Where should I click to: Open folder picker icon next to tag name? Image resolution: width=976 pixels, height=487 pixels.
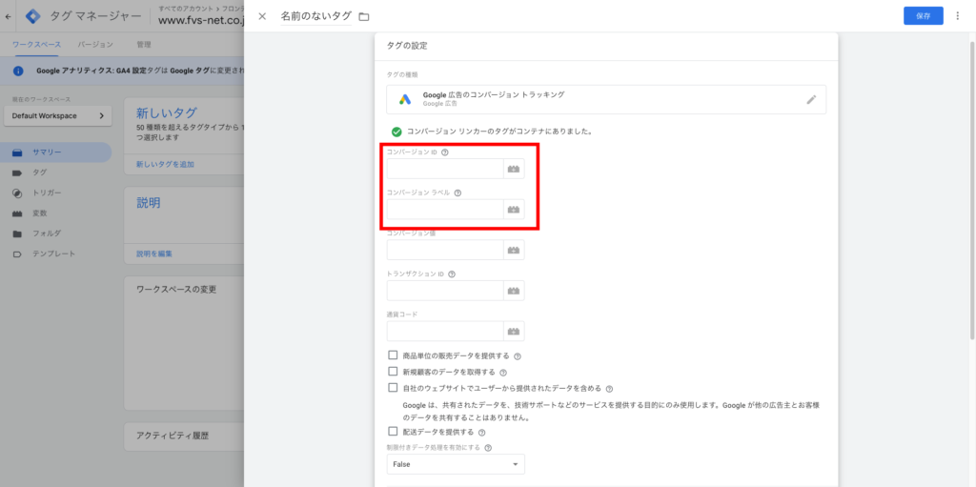tap(364, 17)
